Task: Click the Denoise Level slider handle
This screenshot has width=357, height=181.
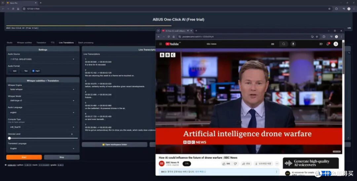Action: click(x=9, y=138)
